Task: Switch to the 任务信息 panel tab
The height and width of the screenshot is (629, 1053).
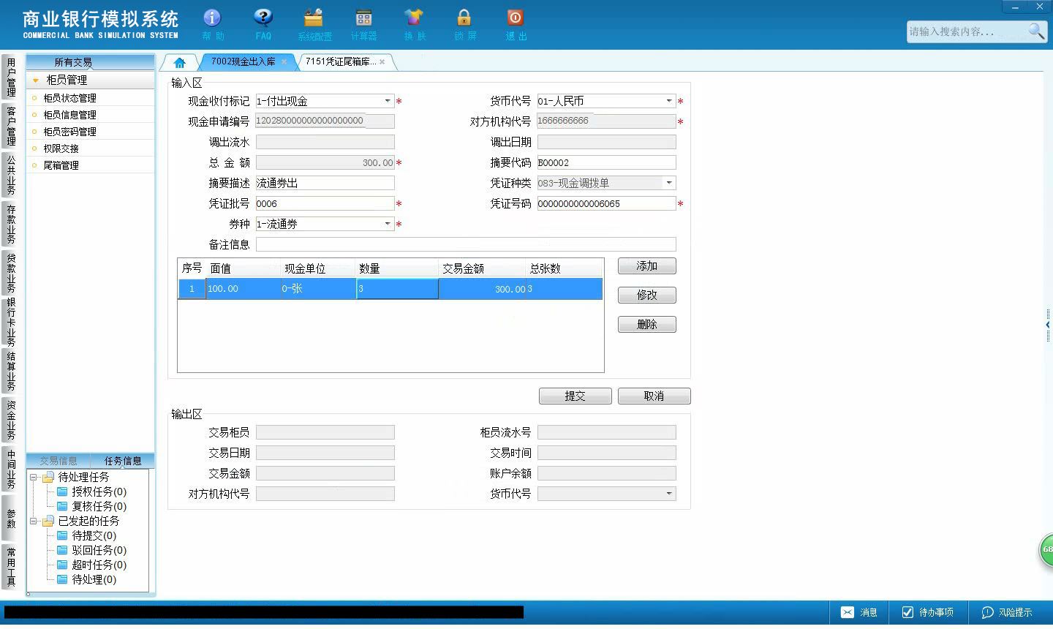Action: [x=123, y=461]
